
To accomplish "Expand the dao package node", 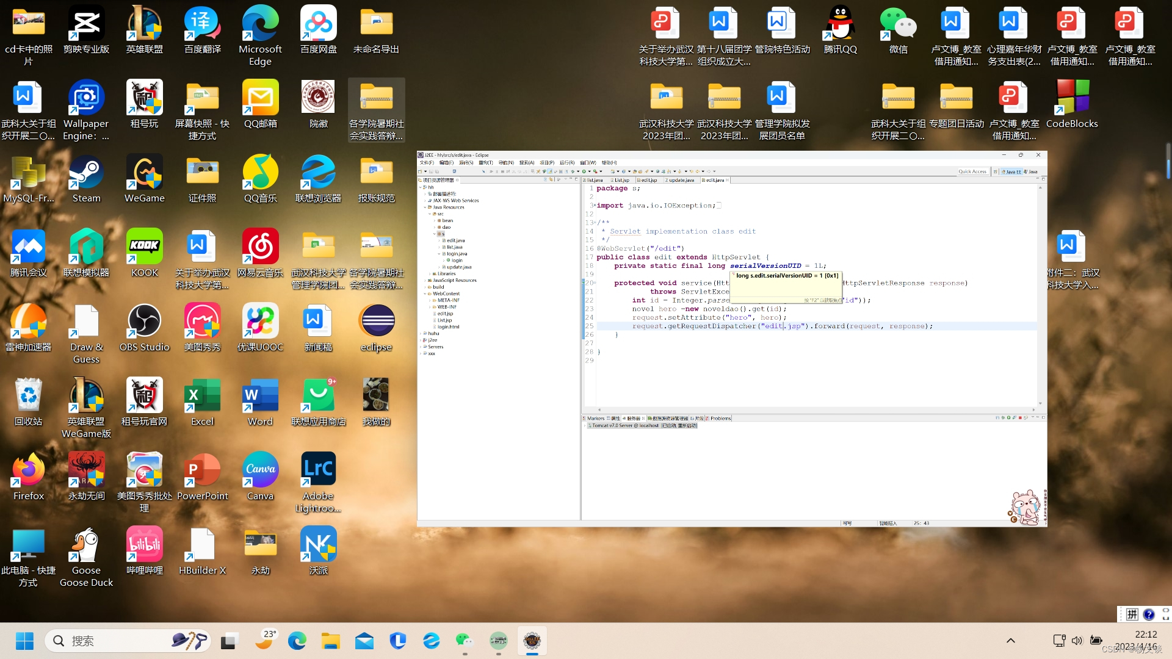I will coord(435,228).
